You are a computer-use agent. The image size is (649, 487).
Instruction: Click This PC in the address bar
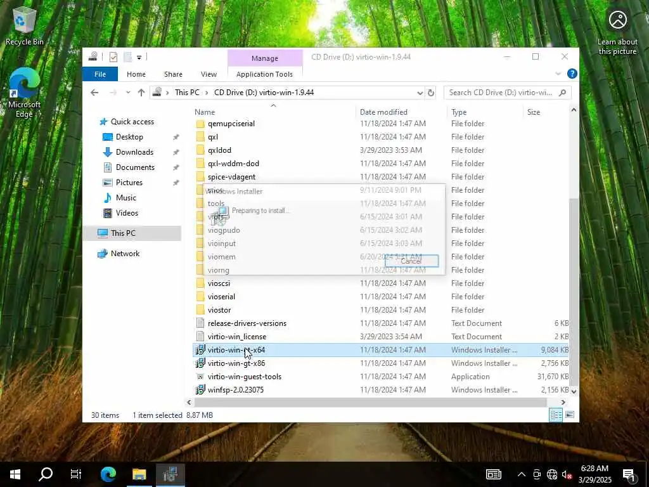pyautogui.click(x=187, y=93)
